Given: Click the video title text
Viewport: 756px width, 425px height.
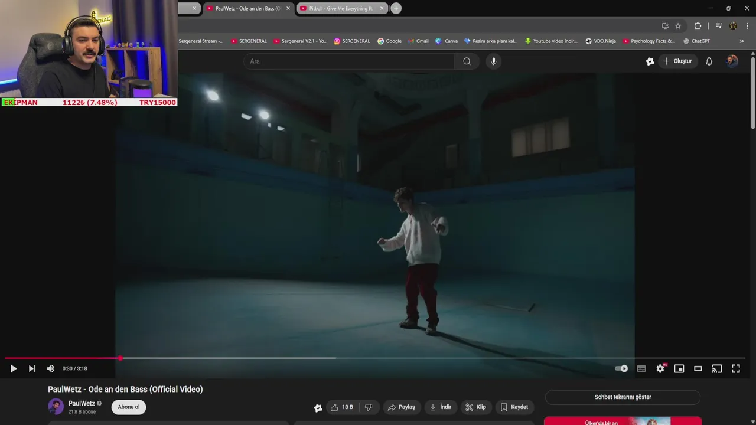Looking at the screenshot, I should pyautogui.click(x=125, y=389).
